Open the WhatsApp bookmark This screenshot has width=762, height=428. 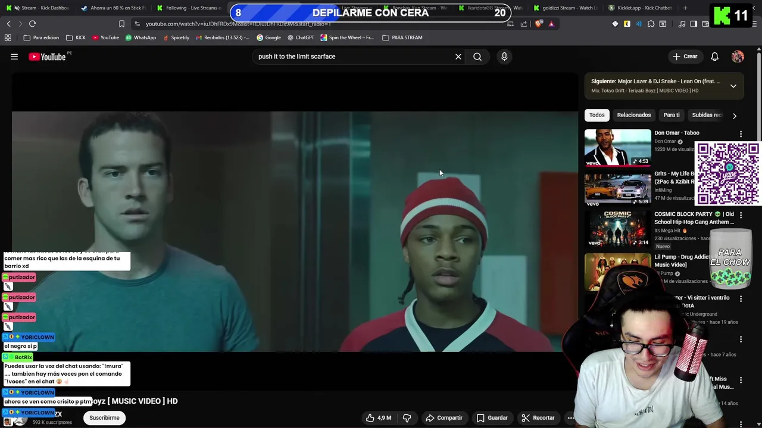point(140,37)
